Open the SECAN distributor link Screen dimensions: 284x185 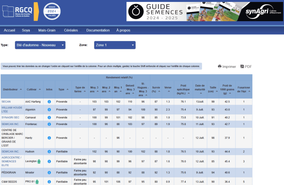tap(6, 102)
